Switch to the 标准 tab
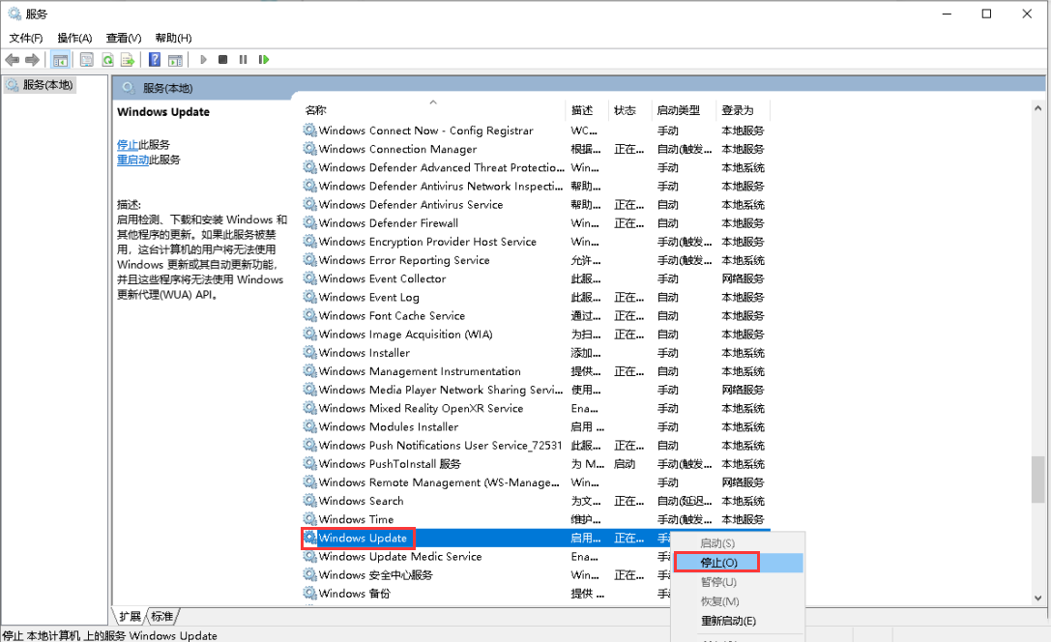Viewport: 1051px width, 642px height. 161,616
